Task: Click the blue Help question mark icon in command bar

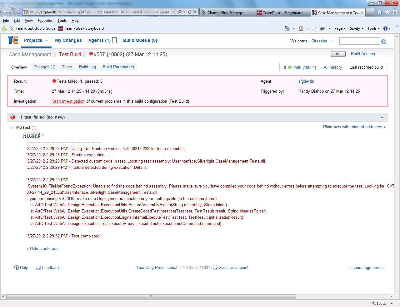Action: 385,28
